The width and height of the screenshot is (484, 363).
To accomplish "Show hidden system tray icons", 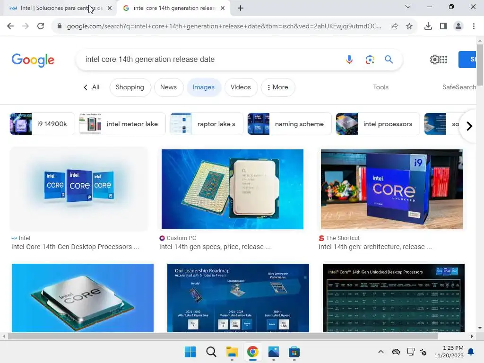I will [x=381, y=352].
